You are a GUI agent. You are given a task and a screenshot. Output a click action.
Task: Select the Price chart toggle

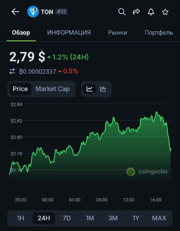click(x=20, y=89)
